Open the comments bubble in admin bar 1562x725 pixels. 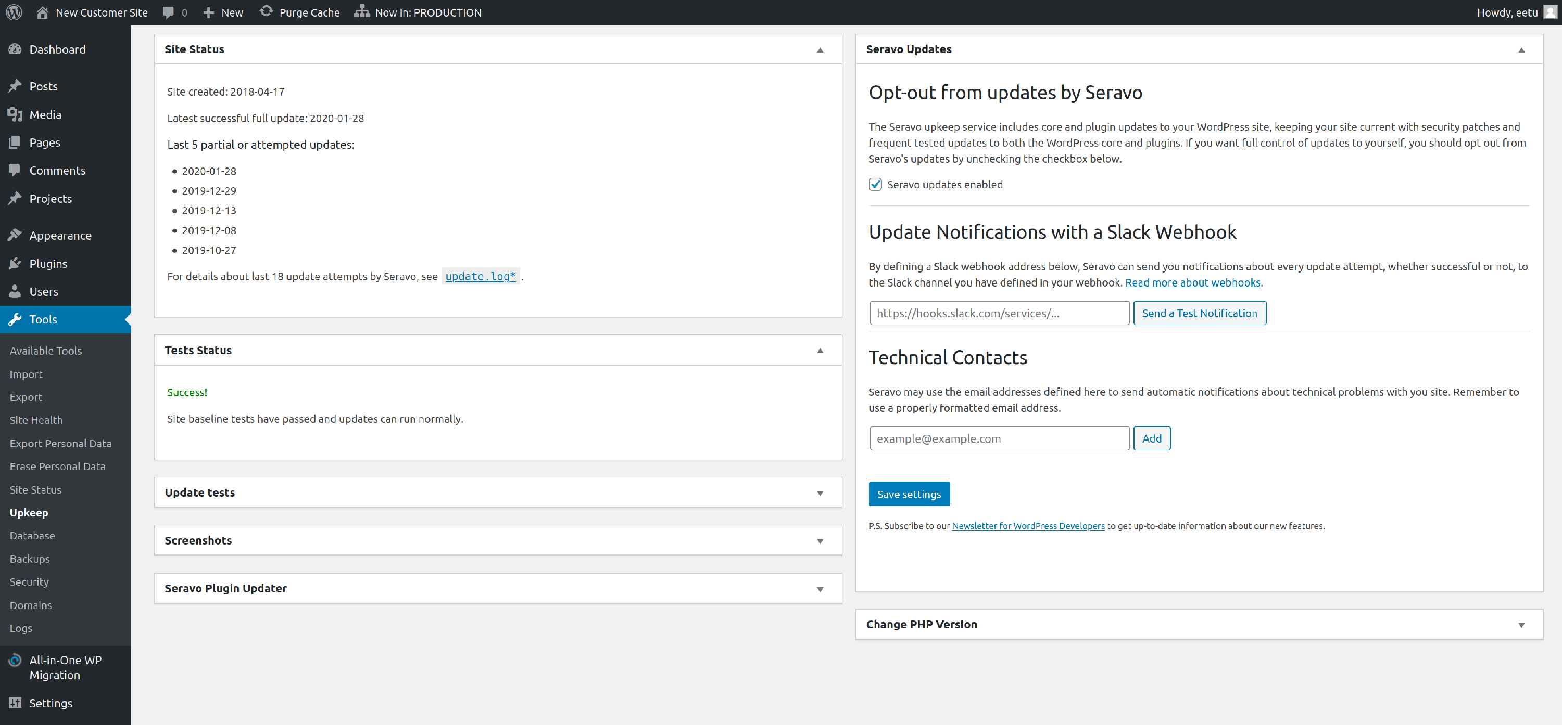tap(168, 12)
